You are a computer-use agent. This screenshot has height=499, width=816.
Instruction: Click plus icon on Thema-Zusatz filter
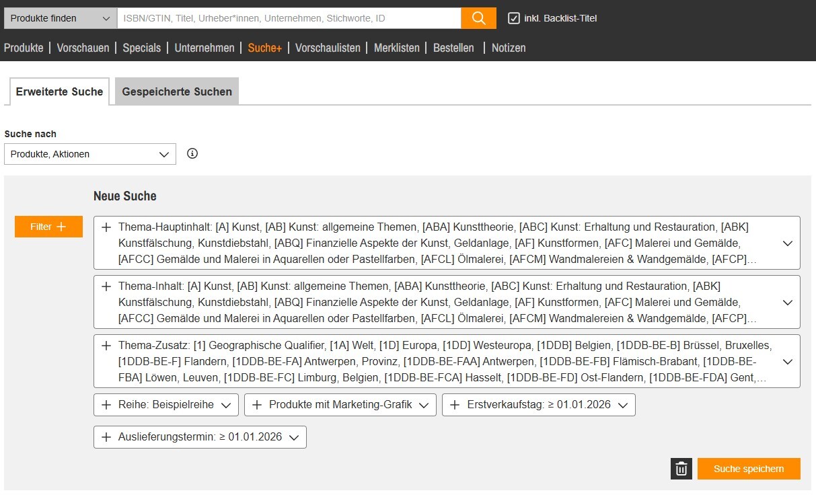tap(106, 346)
